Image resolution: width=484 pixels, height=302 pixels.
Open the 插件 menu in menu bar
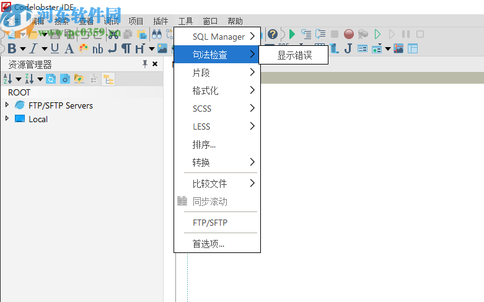(161, 21)
